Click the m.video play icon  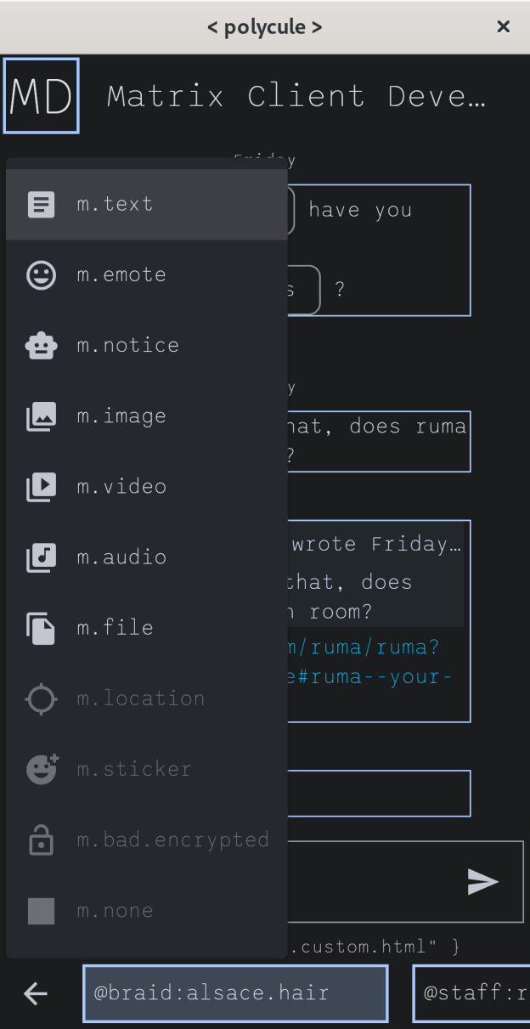[x=42, y=487]
